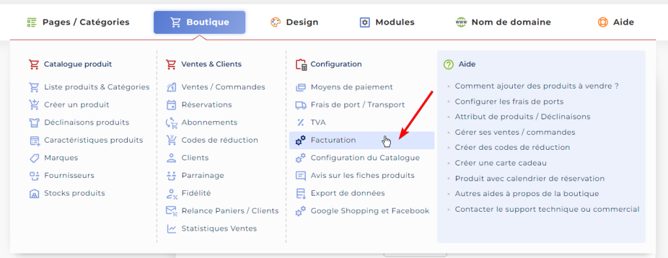The width and height of the screenshot is (668, 258).
Task: Select the Modules menu item
Action: tap(387, 22)
